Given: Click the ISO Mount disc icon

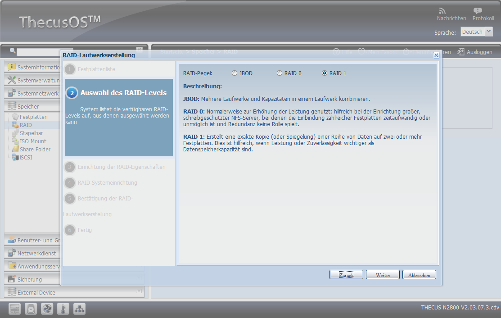Looking at the screenshot, I should pos(15,141).
